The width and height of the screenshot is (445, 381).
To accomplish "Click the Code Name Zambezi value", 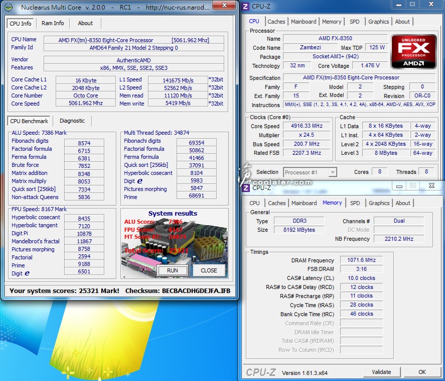I will 311,47.
